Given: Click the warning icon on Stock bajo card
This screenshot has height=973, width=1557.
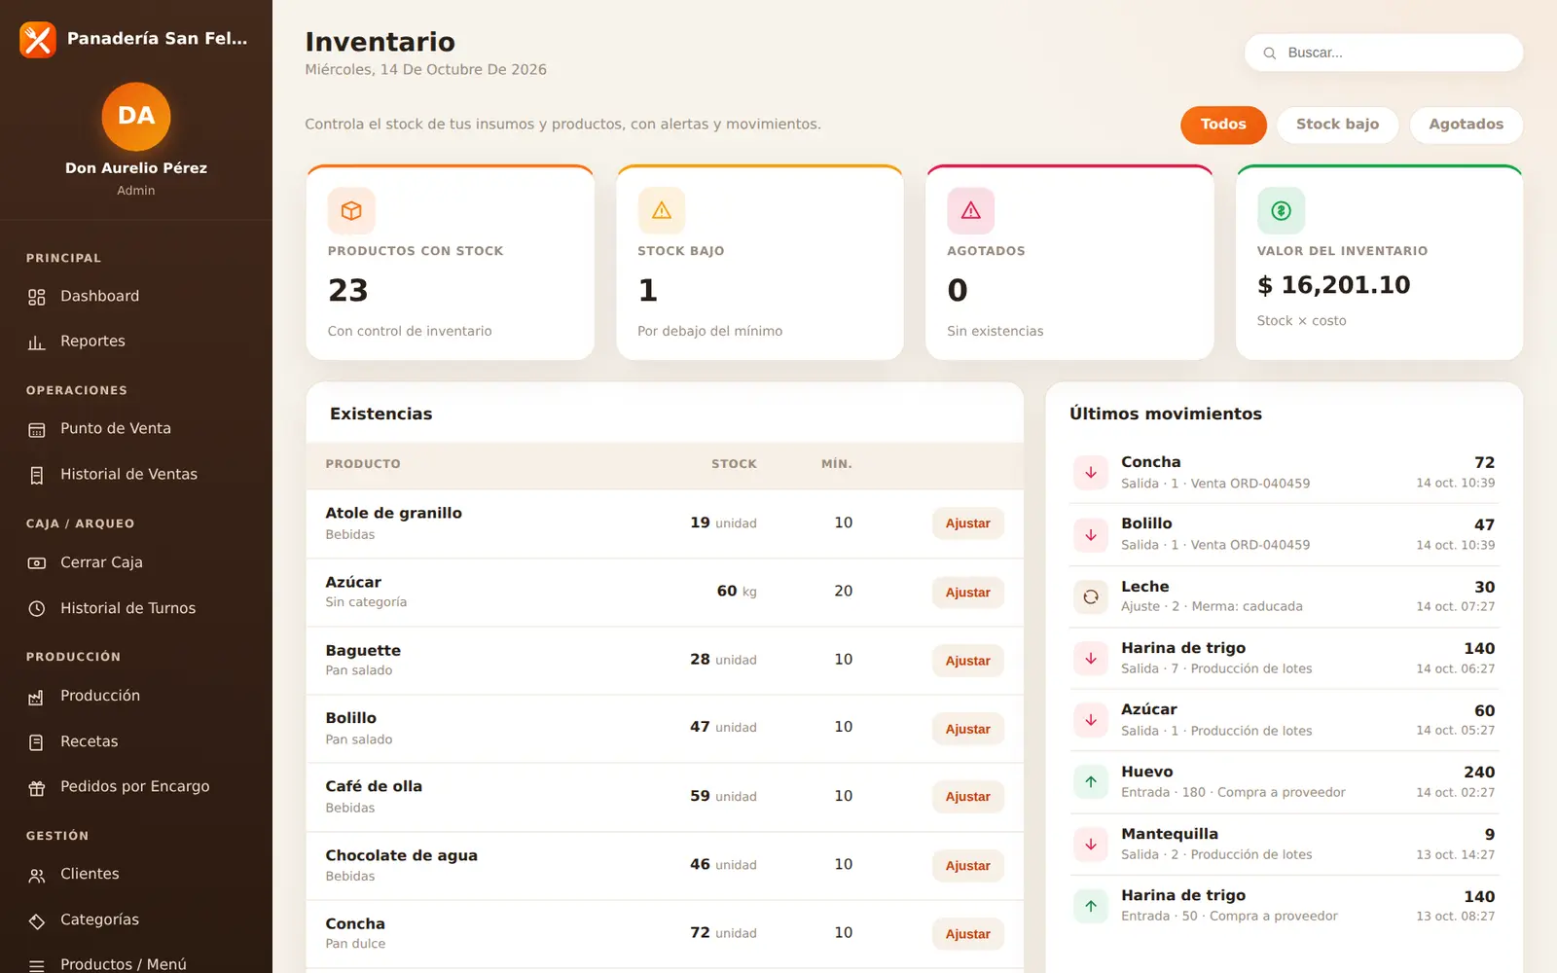Looking at the screenshot, I should click(x=662, y=210).
